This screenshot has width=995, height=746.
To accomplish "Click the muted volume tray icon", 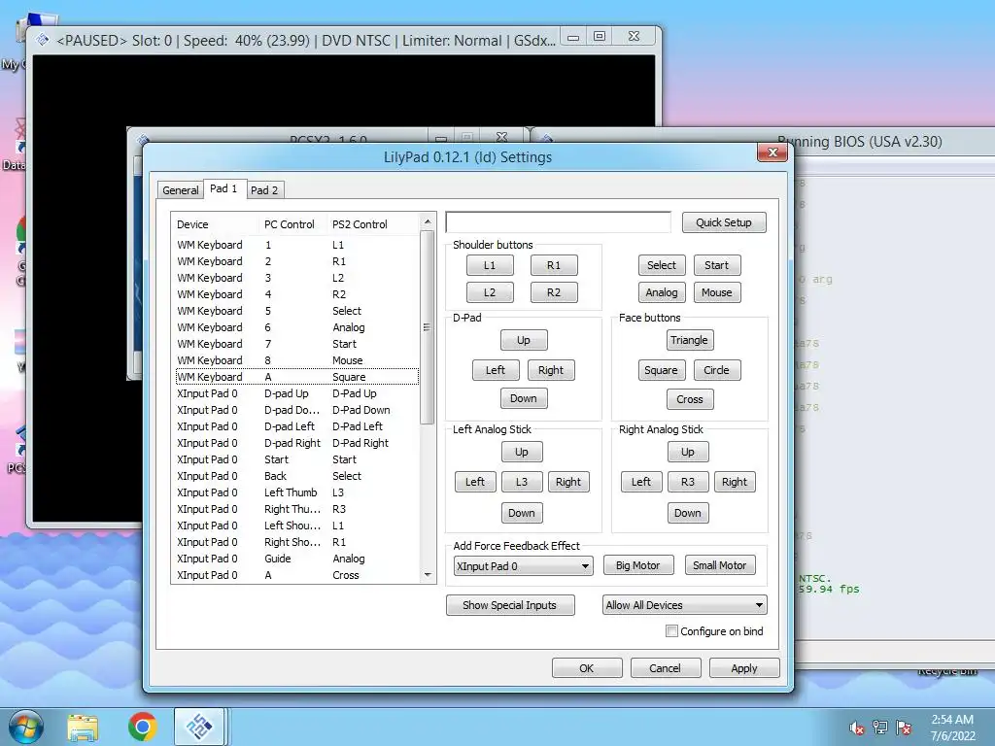I will tap(857, 728).
